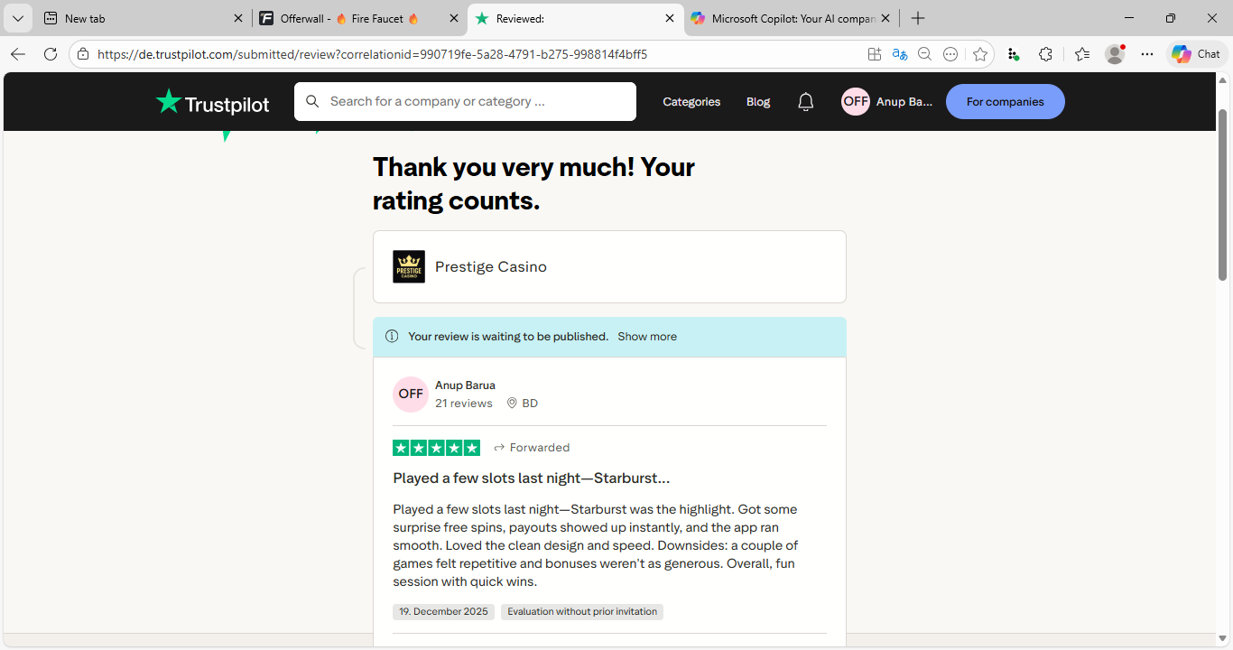Open a new browser tab with the plus button
The width and height of the screenshot is (1233, 650).
918,18
